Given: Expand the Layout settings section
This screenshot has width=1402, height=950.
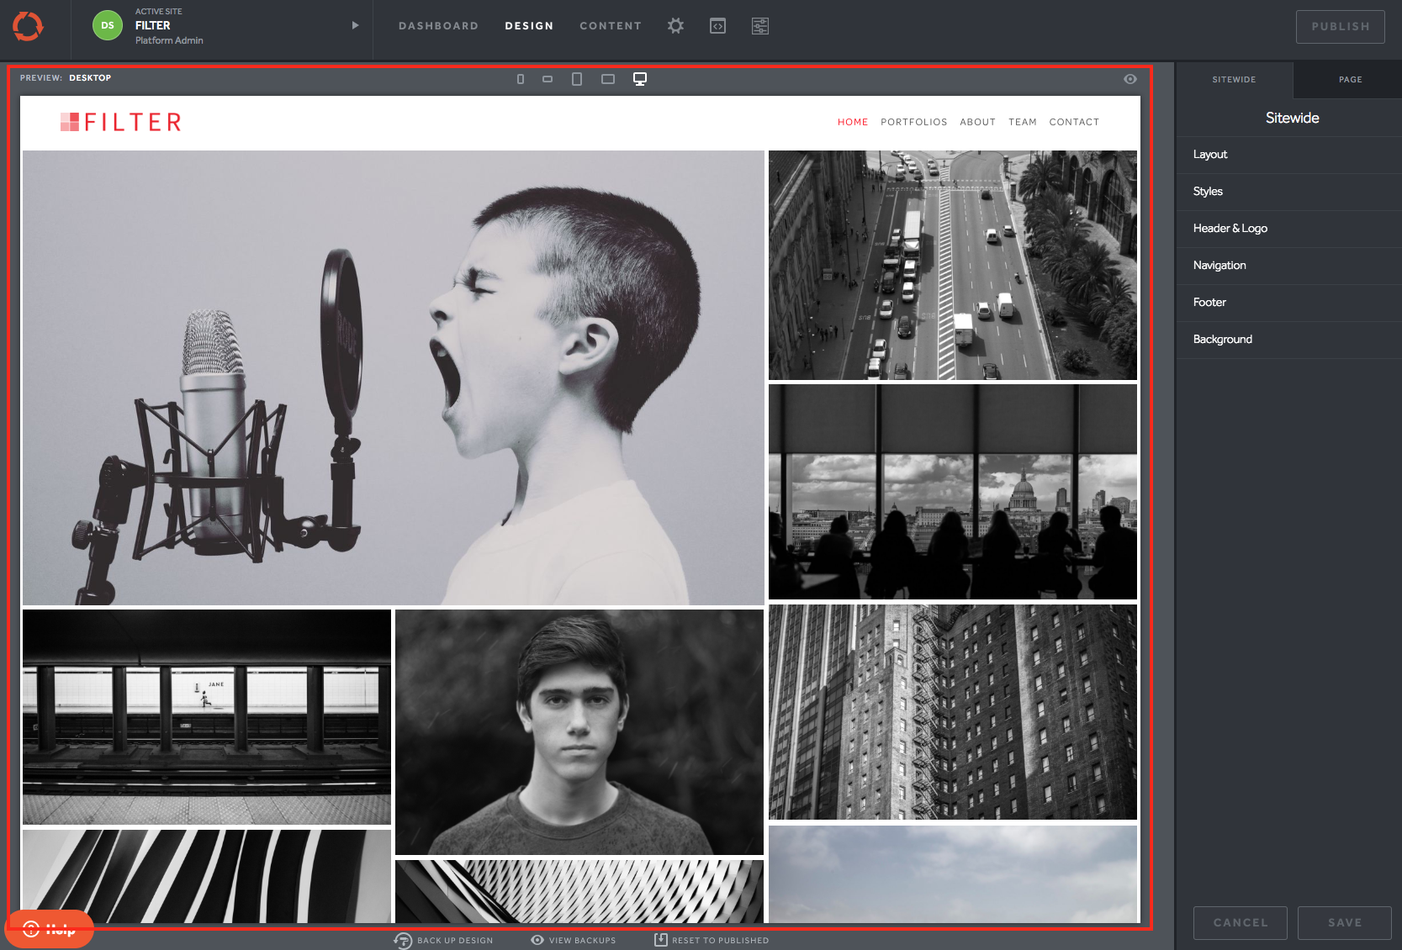Looking at the screenshot, I should (x=1210, y=155).
